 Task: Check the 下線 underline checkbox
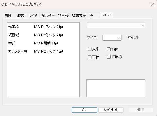coord(94,57)
